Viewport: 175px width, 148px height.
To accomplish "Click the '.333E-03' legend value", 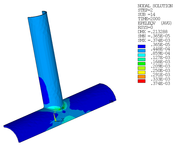I will tap(160, 79).
